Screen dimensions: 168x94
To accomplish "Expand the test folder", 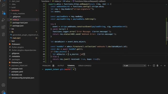I will 13,41.
